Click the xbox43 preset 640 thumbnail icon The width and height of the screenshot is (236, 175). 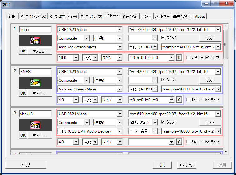[x=35, y=125]
